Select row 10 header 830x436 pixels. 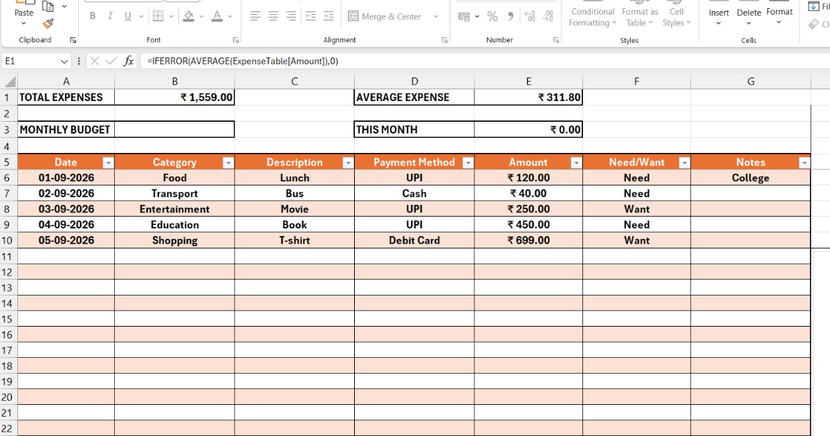tap(8, 241)
